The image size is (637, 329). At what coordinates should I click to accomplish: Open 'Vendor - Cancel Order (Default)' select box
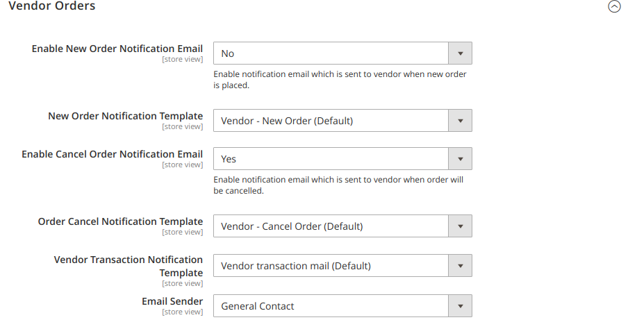click(x=331, y=226)
